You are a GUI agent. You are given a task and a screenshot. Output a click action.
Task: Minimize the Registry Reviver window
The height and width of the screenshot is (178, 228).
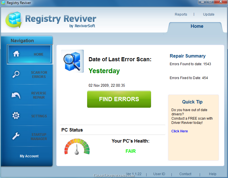[203, 2]
